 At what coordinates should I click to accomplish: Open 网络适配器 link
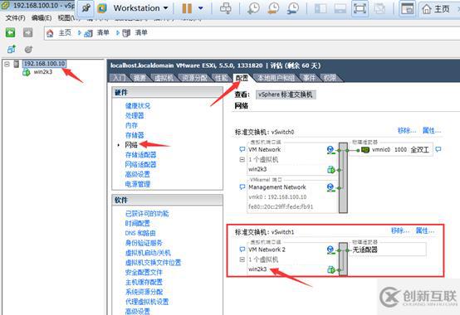[141, 164]
